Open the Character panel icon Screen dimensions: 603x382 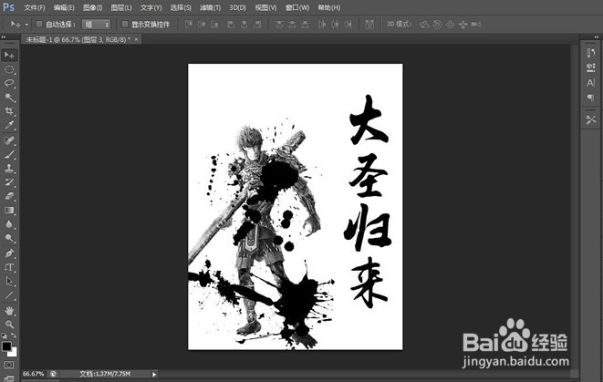click(591, 83)
